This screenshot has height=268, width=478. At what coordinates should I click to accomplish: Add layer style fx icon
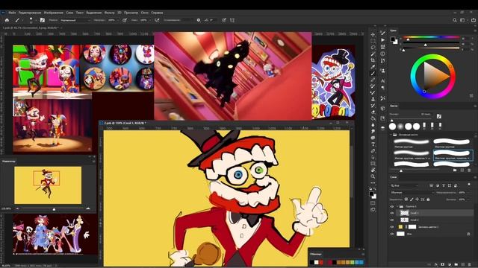pos(436,265)
